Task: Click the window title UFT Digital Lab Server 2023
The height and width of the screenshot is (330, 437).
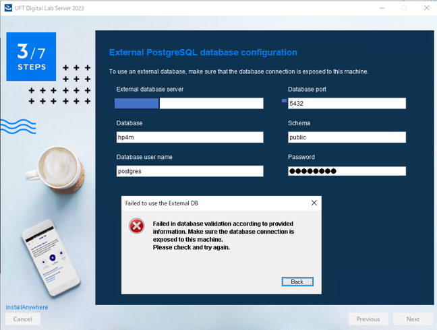Action: pos(49,8)
